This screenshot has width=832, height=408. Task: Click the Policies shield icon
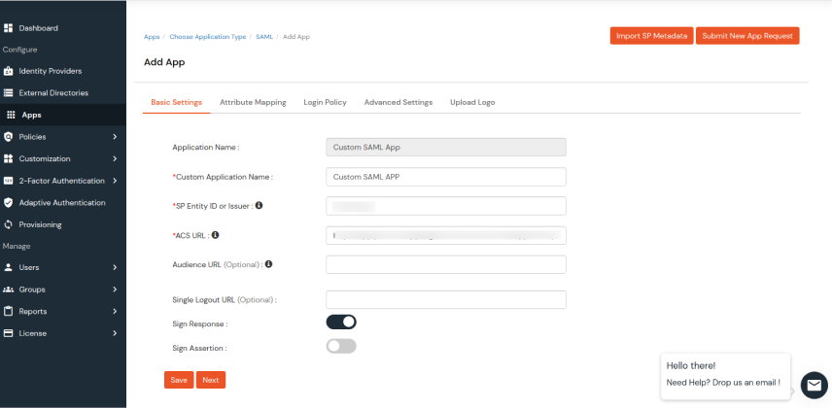pyautogui.click(x=8, y=137)
